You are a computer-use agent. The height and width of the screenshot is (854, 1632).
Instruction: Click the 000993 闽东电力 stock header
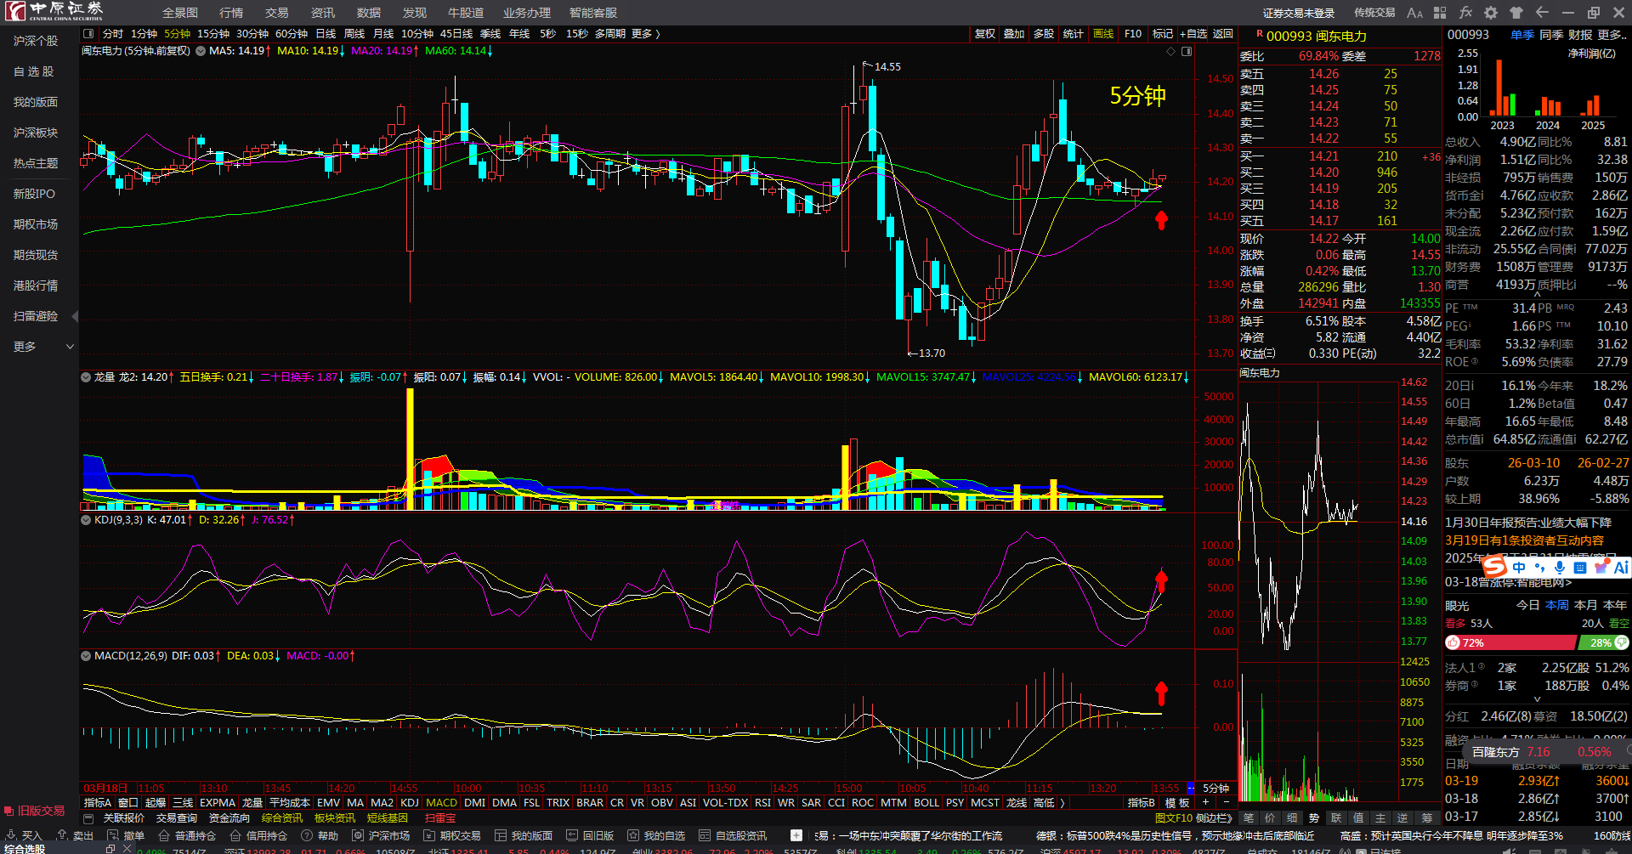click(x=1317, y=37)
